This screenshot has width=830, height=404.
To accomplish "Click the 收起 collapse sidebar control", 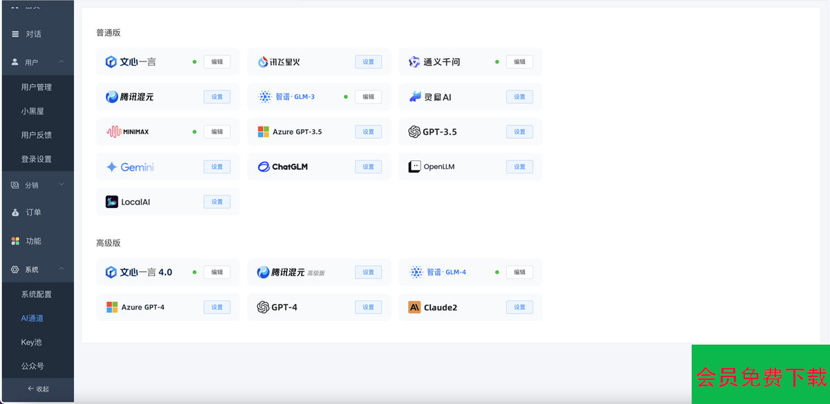I will point(37,389).
